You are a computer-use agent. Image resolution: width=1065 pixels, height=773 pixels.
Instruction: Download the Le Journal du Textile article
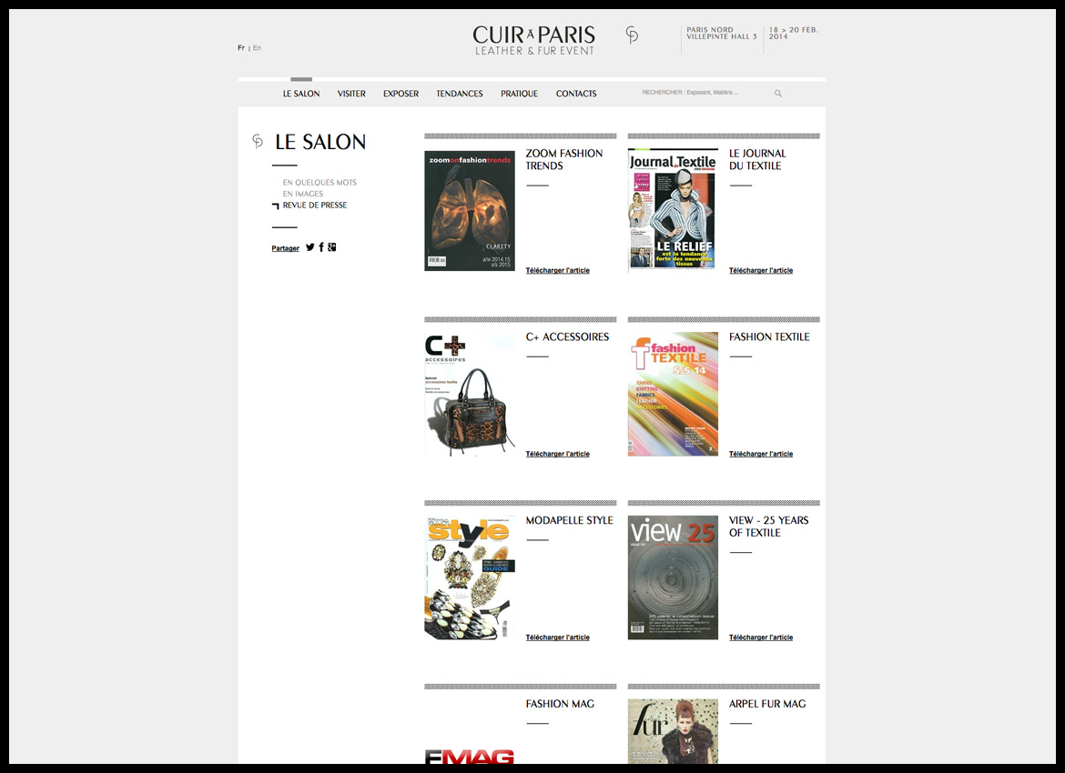761,271
